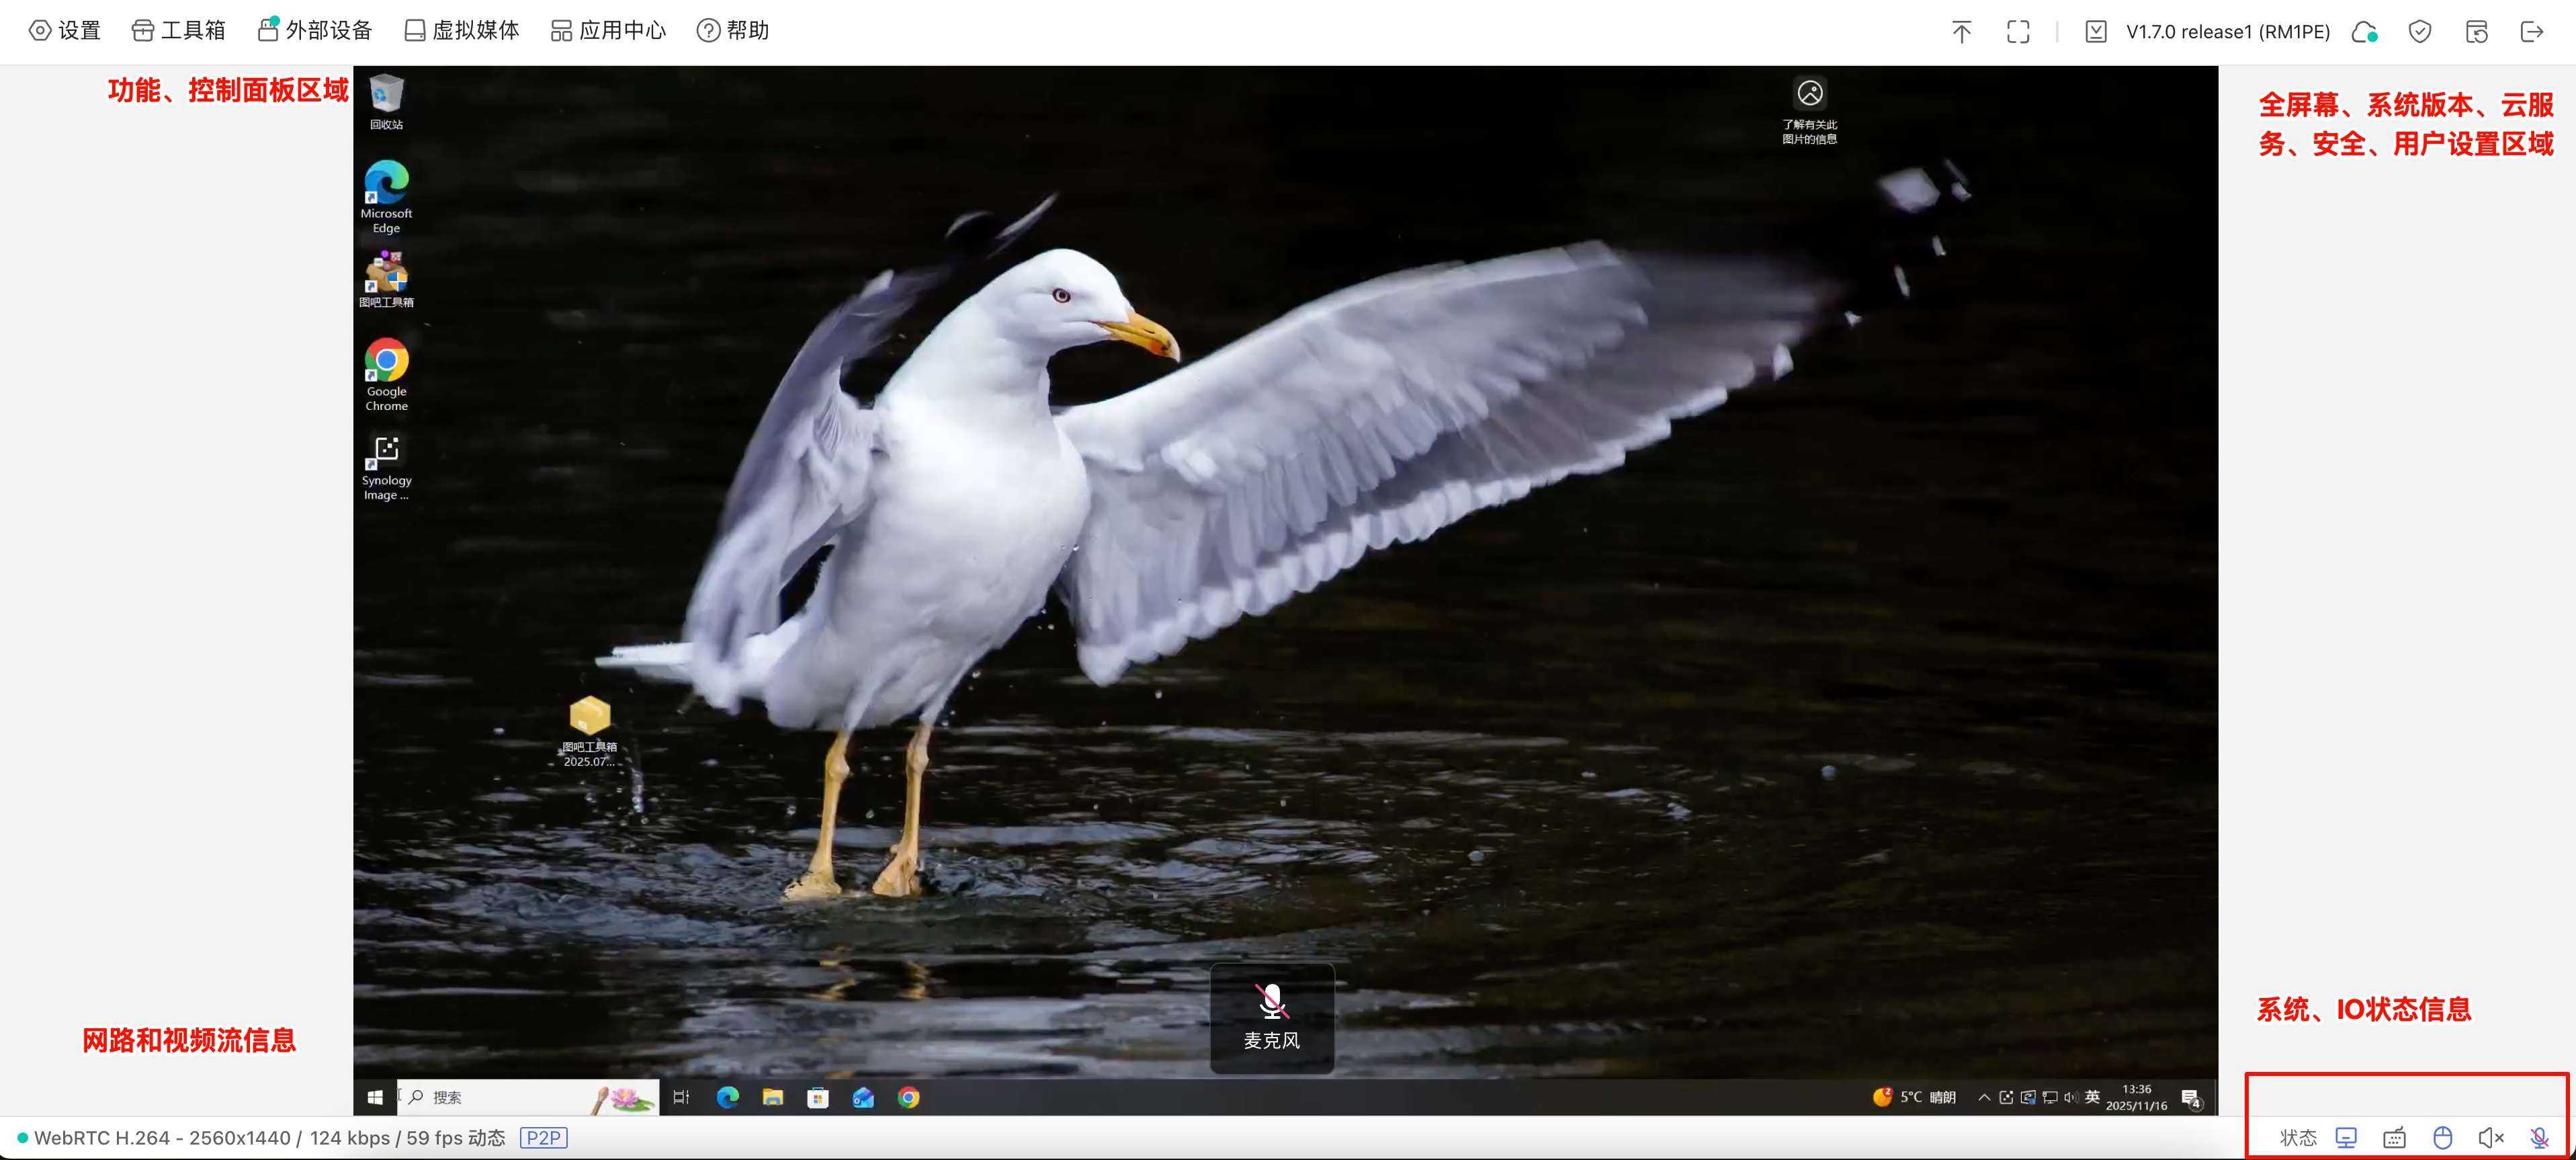Click the 帮助 help button
The width and height of the screenshot is (2576, 1160).
[x=733, y=31]
